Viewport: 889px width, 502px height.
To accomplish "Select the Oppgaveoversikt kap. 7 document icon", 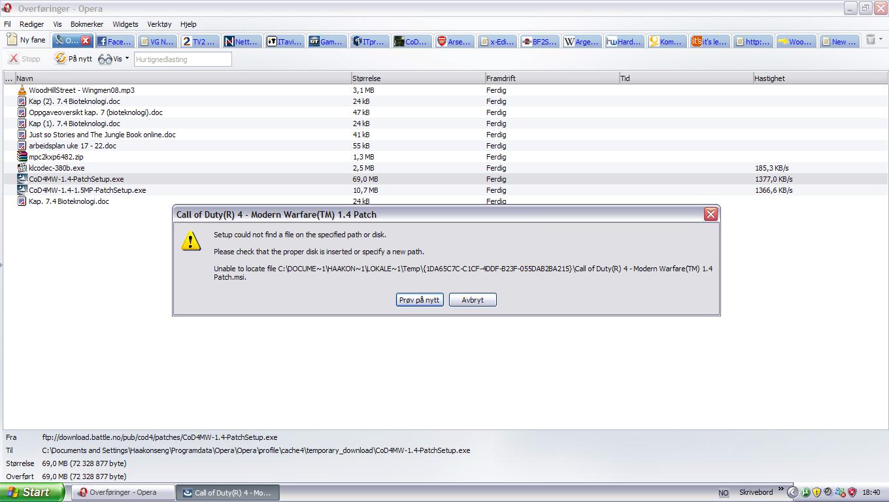I will tap(22, 112).
